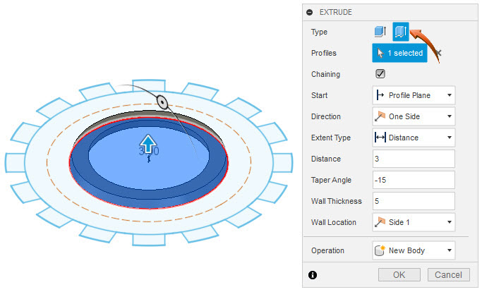
Task: Click the Taper Angle input field
Action: click(414, 180)
